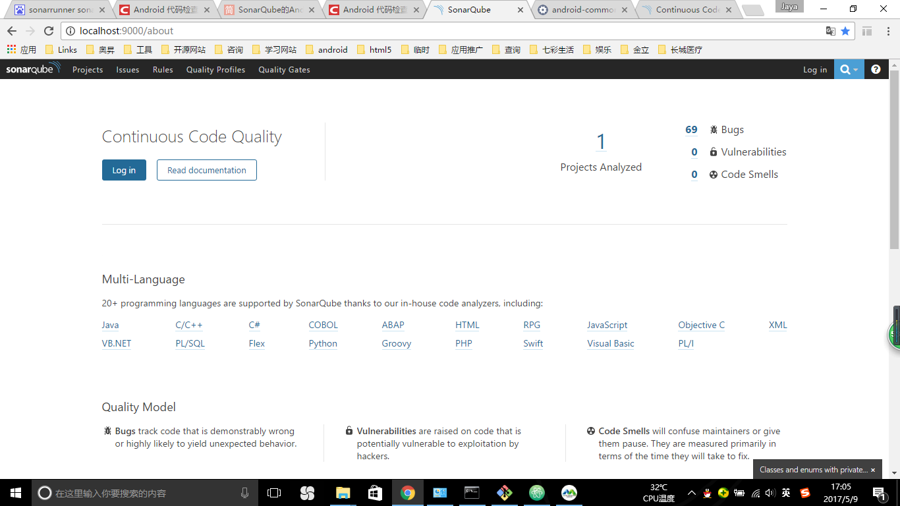Click Log in link in top navbar
The height and width of the screenshot is (506, 900).
click(x=815, y=69)
